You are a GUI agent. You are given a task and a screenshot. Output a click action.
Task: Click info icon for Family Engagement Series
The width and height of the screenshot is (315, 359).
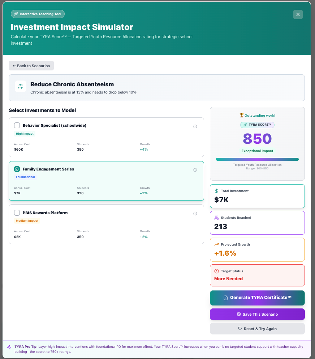coord(195,170)
